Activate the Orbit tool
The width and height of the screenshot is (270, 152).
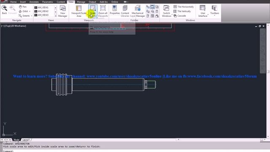(x=23, y=11)
